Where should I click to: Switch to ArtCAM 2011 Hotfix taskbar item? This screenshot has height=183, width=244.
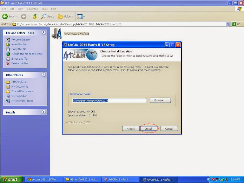[x=158, y=180]
